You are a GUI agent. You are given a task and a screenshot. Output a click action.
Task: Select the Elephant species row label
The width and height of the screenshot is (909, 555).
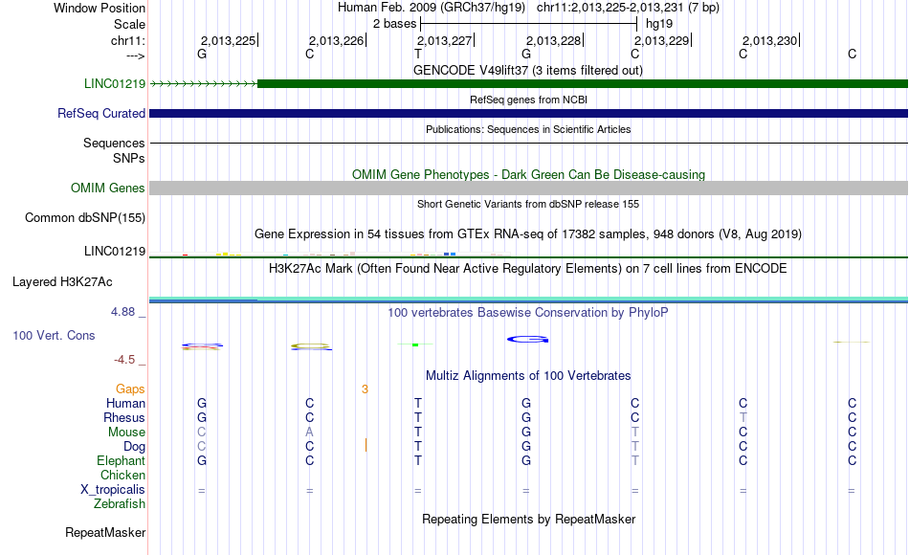click(x=121, y=460)
